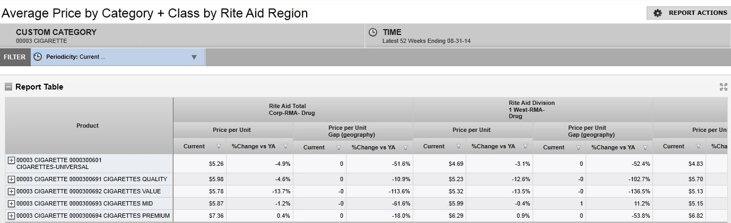
Task: Filter West Division Gap (geography) Current column
Action: 578,148
